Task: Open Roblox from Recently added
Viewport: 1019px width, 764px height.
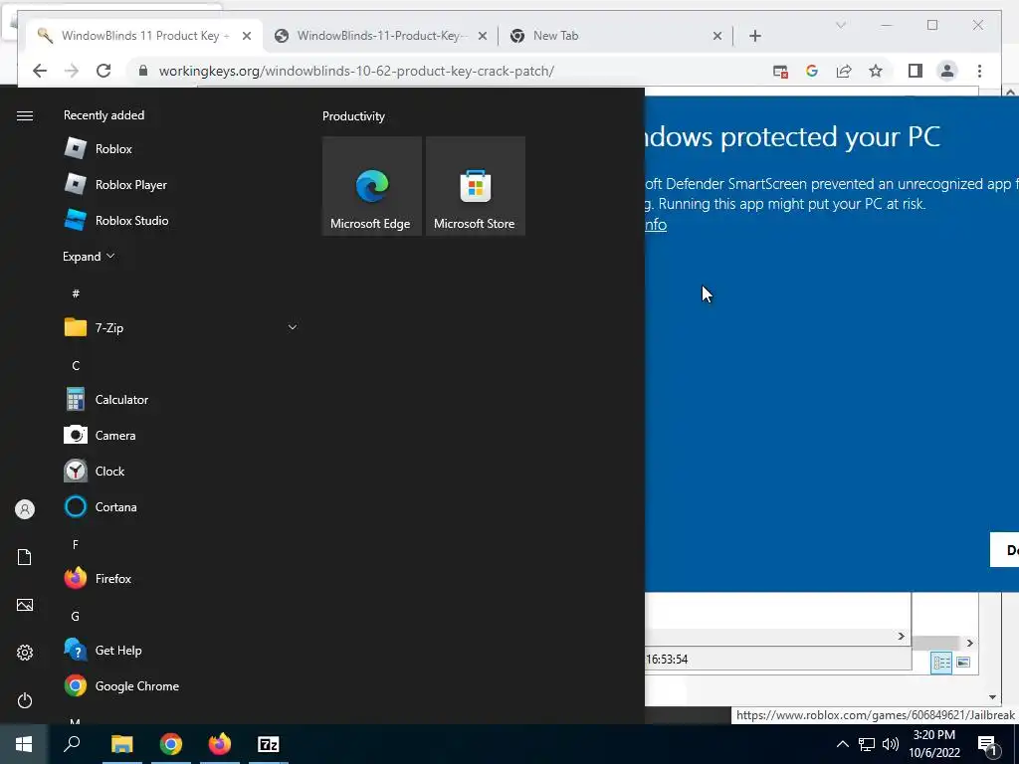Action: tap(181, 149)
